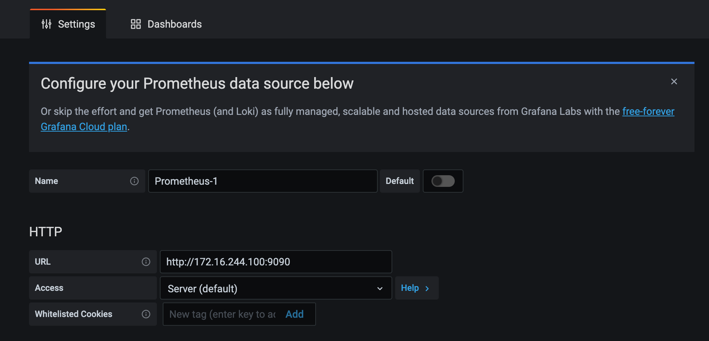Screen dimensions: 709x341
Task: Expand the Access dropdown
Action: click(276, 288)
